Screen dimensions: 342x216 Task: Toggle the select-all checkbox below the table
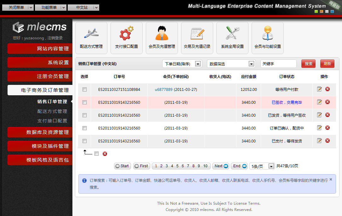click(97, 154)
